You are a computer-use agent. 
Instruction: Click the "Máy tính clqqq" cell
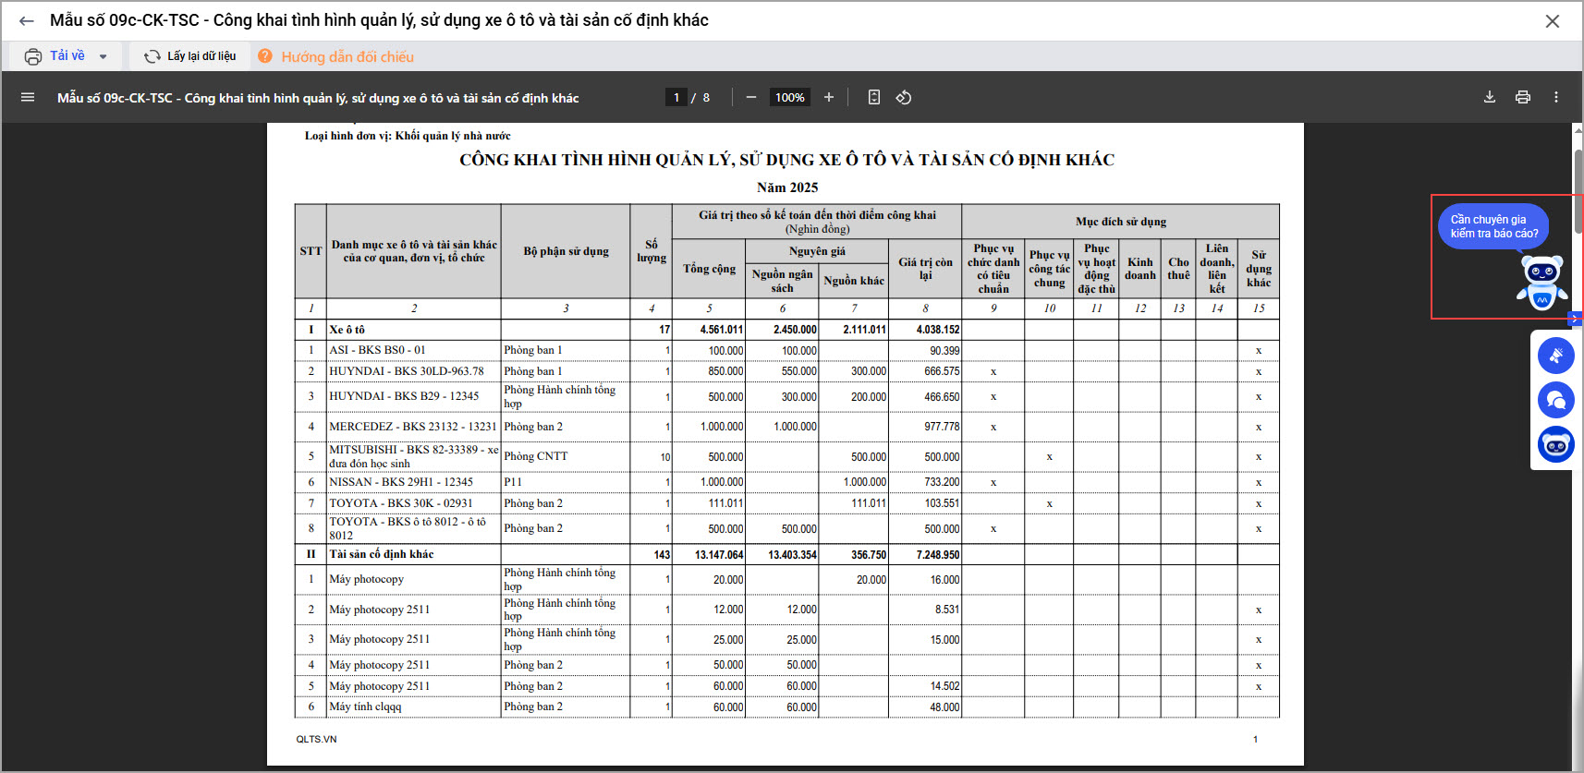(413, 707)
